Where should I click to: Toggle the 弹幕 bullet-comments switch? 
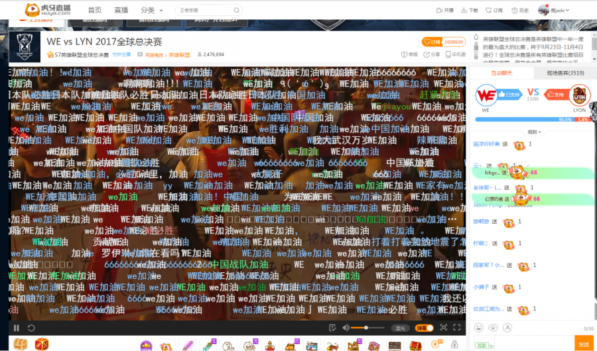click(x=424, y=328)
